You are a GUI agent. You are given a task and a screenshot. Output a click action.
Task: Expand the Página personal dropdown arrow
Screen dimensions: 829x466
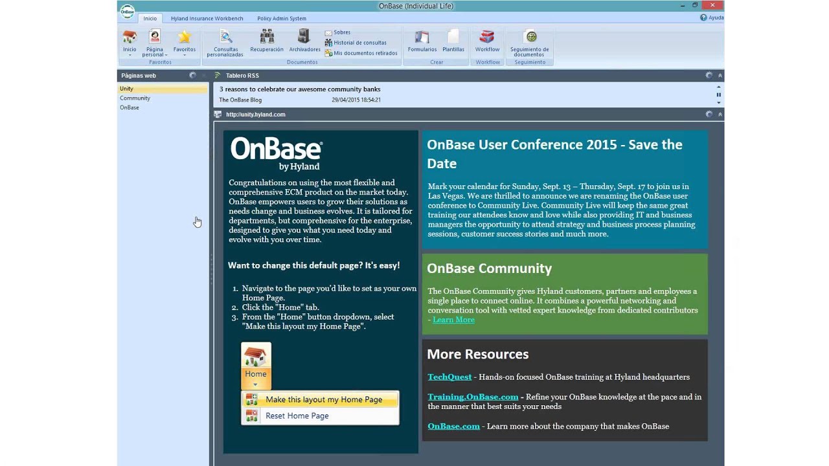coord(166,55)
